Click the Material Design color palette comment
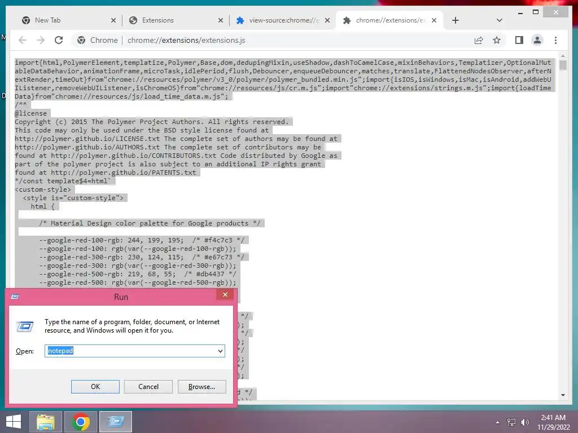The width and height of the screenshot is (578, 433). click(150, 223)
